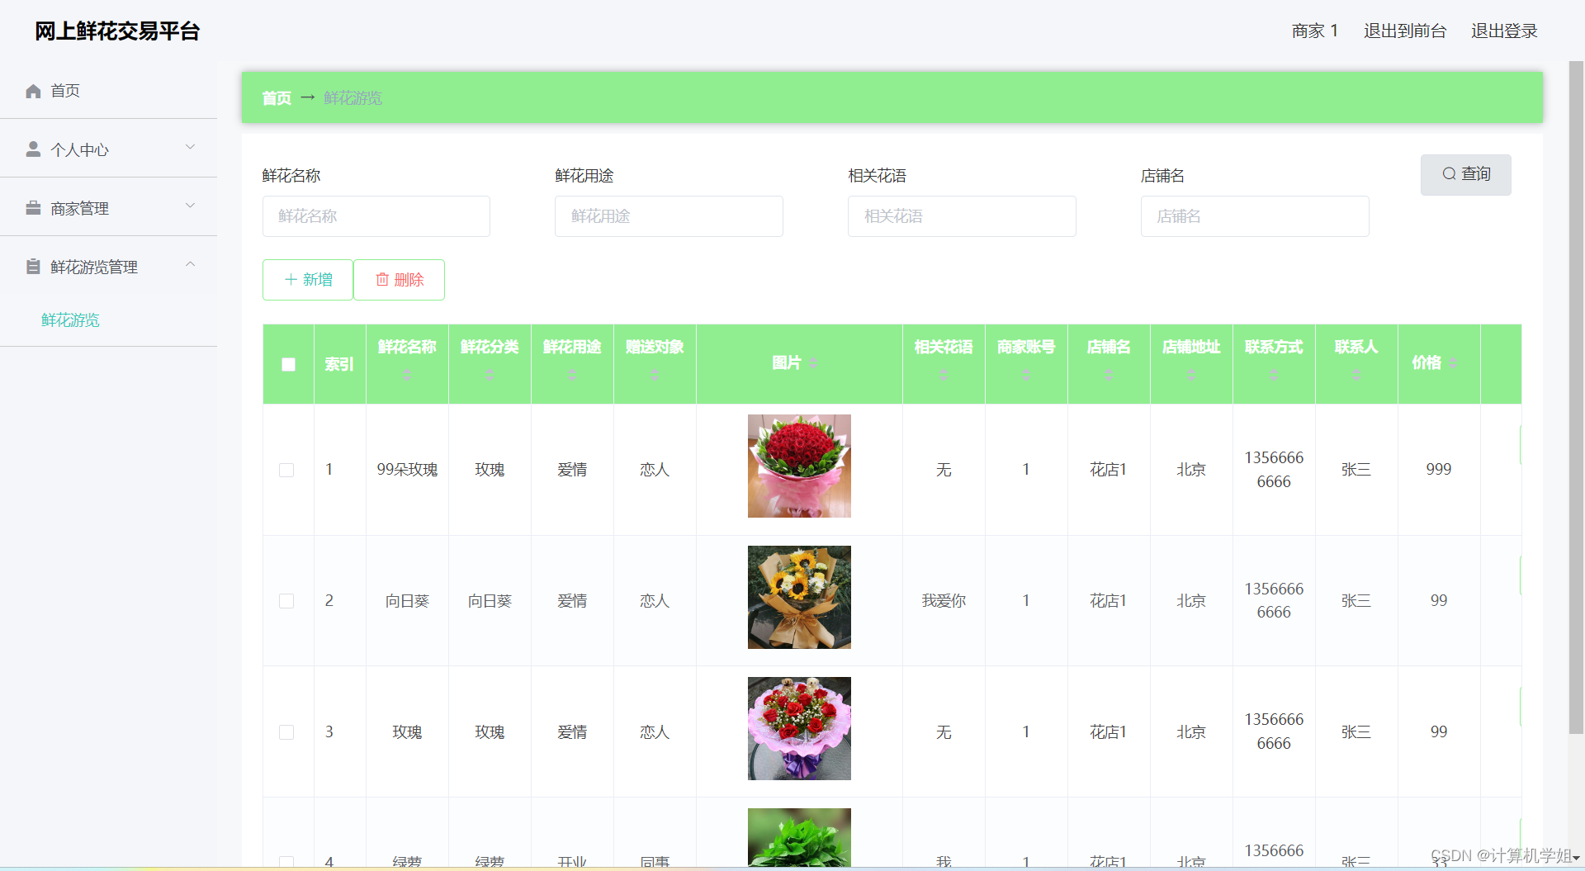The width and height of the screenshot is (1585, 871).
Task: Open the 个人中心 sidebar menu
Action: [108, 149]
